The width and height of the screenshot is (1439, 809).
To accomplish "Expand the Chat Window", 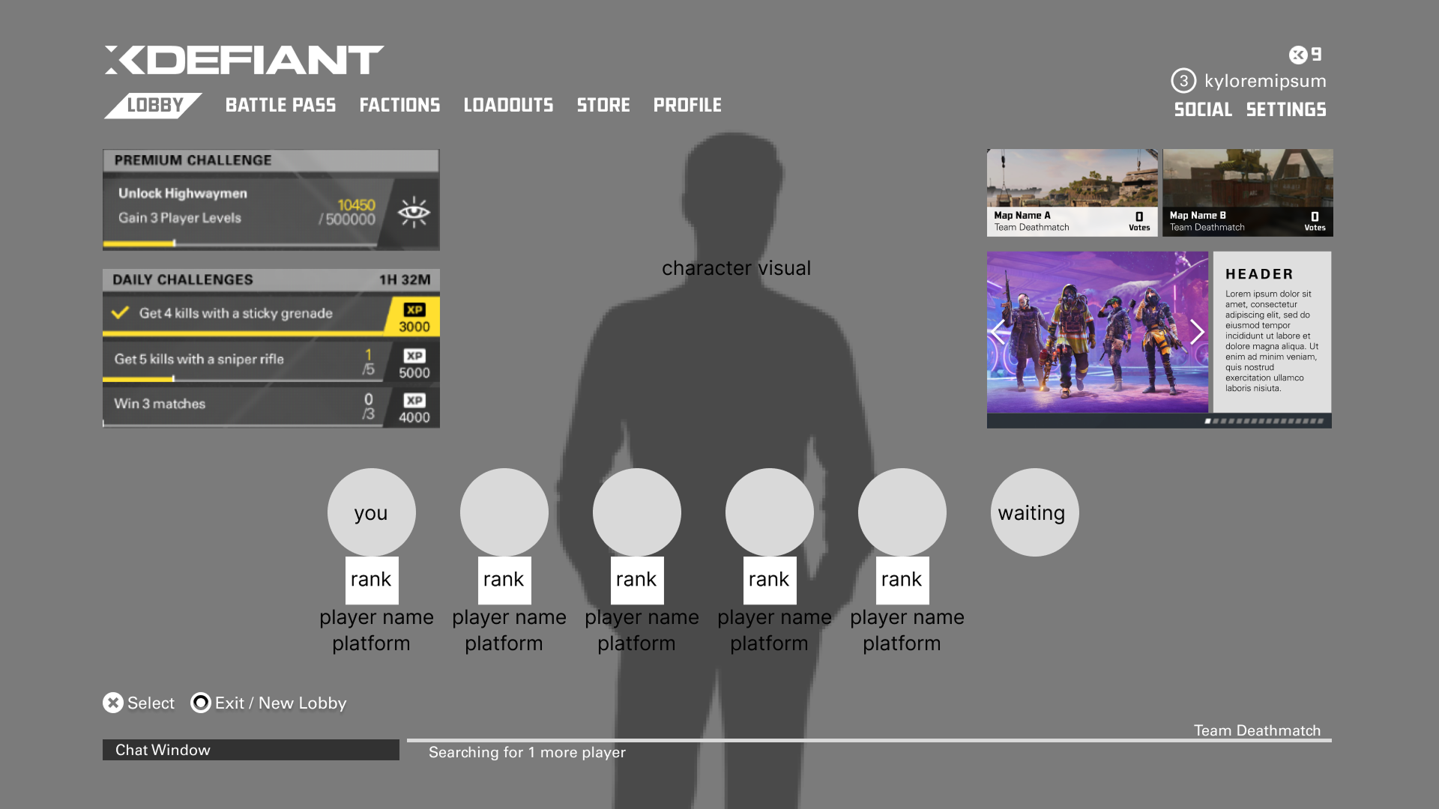I will pos(251,750).
